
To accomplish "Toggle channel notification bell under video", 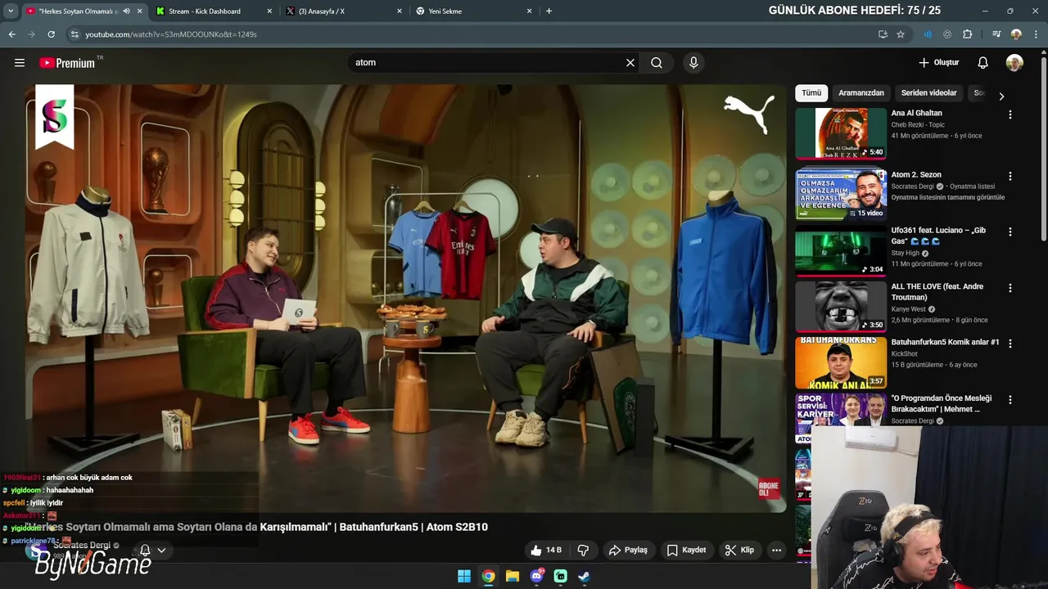I will pos(145,551).
